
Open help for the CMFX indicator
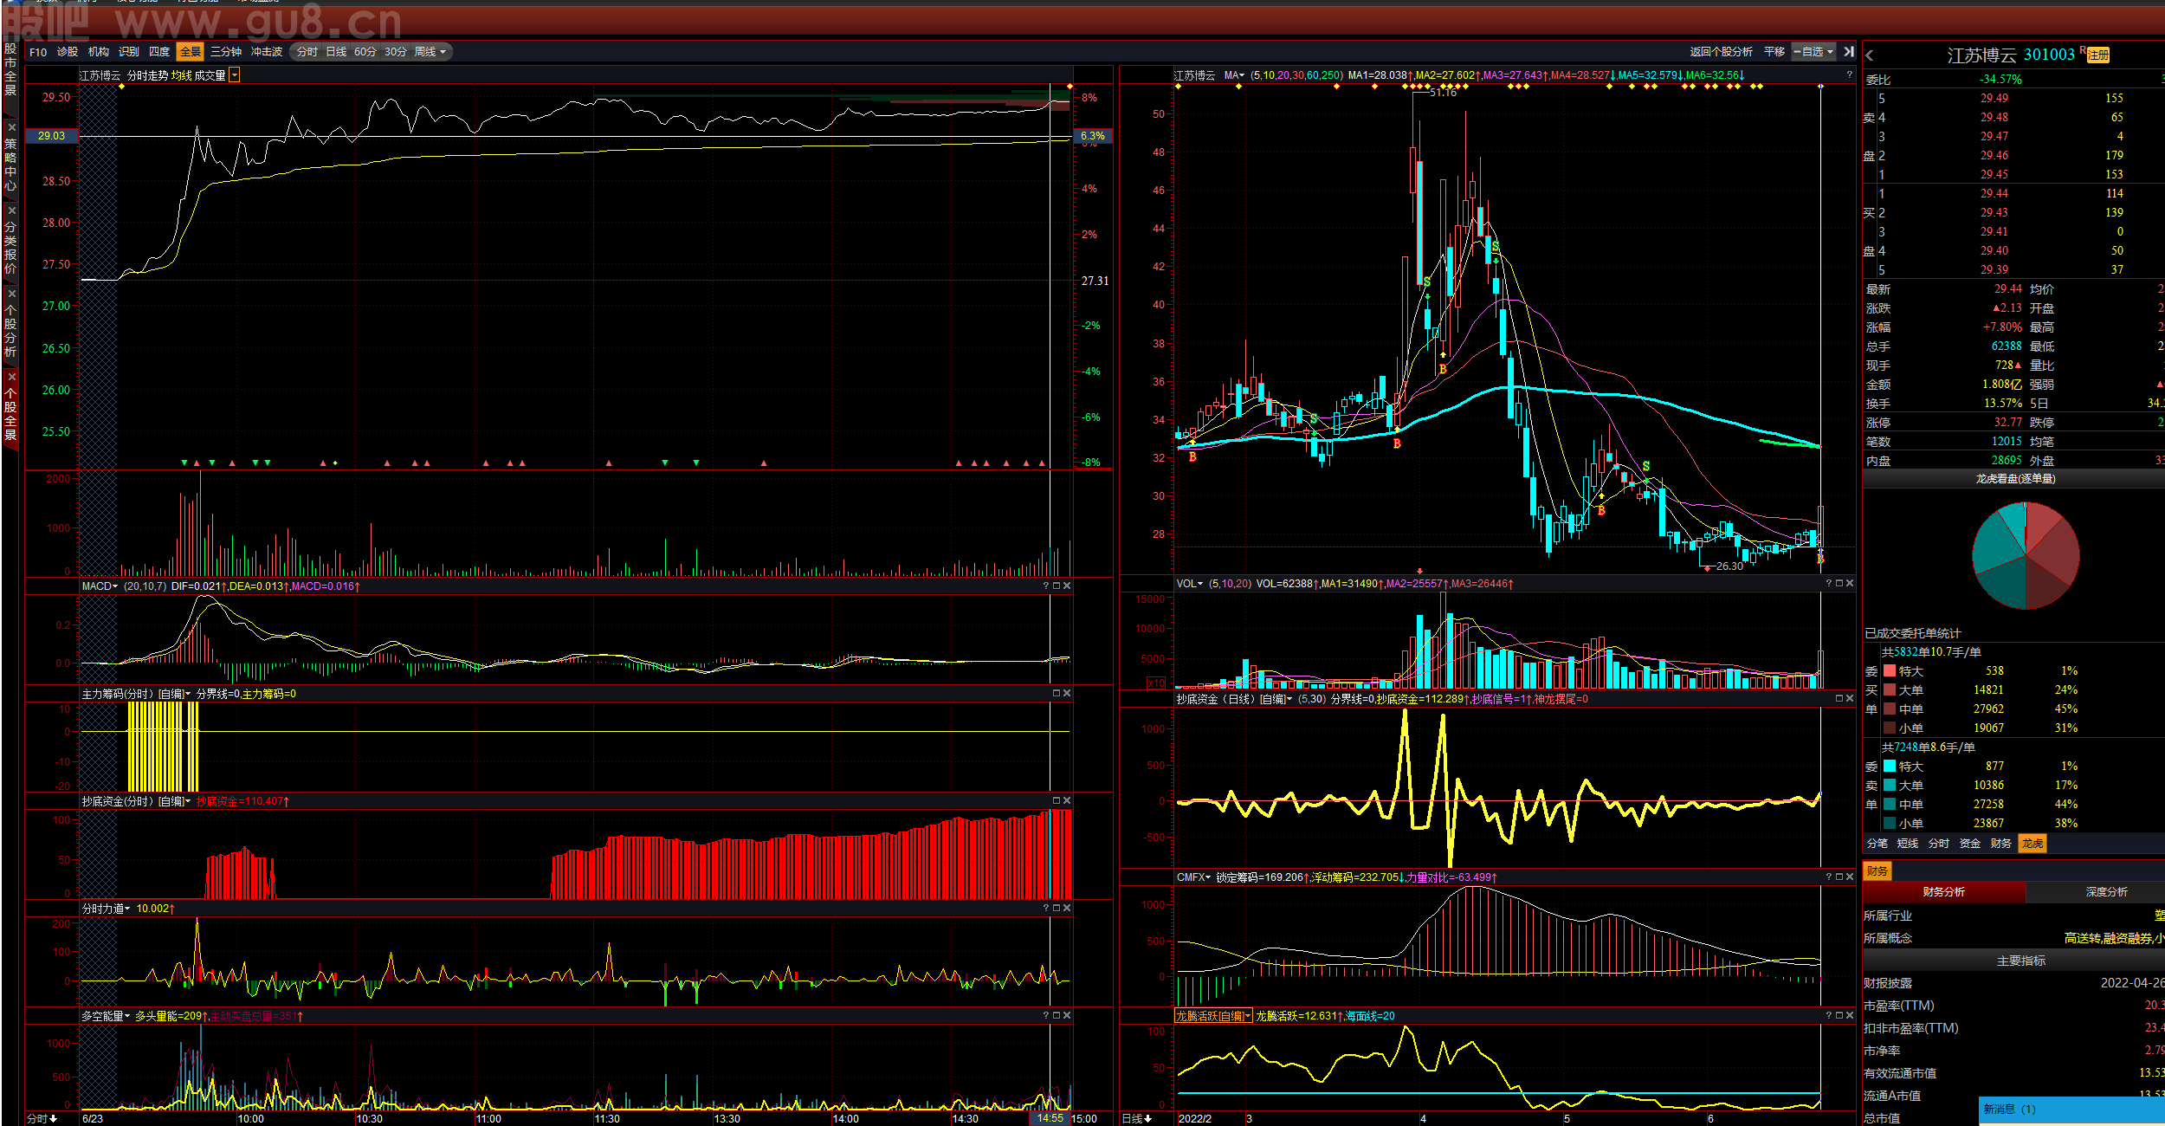click(x=1829, y=877)
